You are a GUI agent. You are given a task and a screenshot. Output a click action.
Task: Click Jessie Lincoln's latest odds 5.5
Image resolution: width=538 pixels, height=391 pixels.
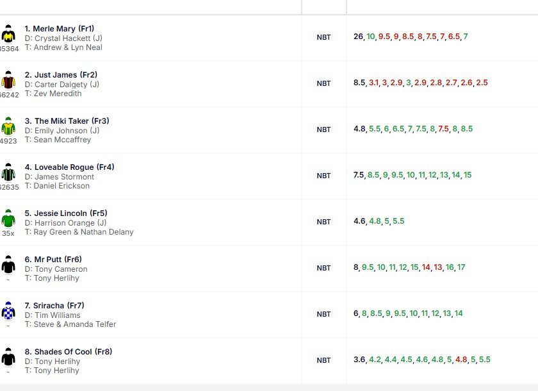[x=398, y=221]
